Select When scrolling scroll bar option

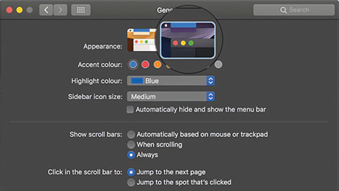[131, 145]
